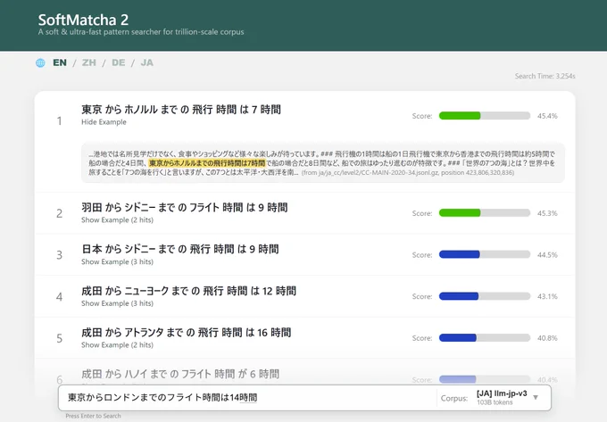Click the search query input field

[x=248, y=398]
